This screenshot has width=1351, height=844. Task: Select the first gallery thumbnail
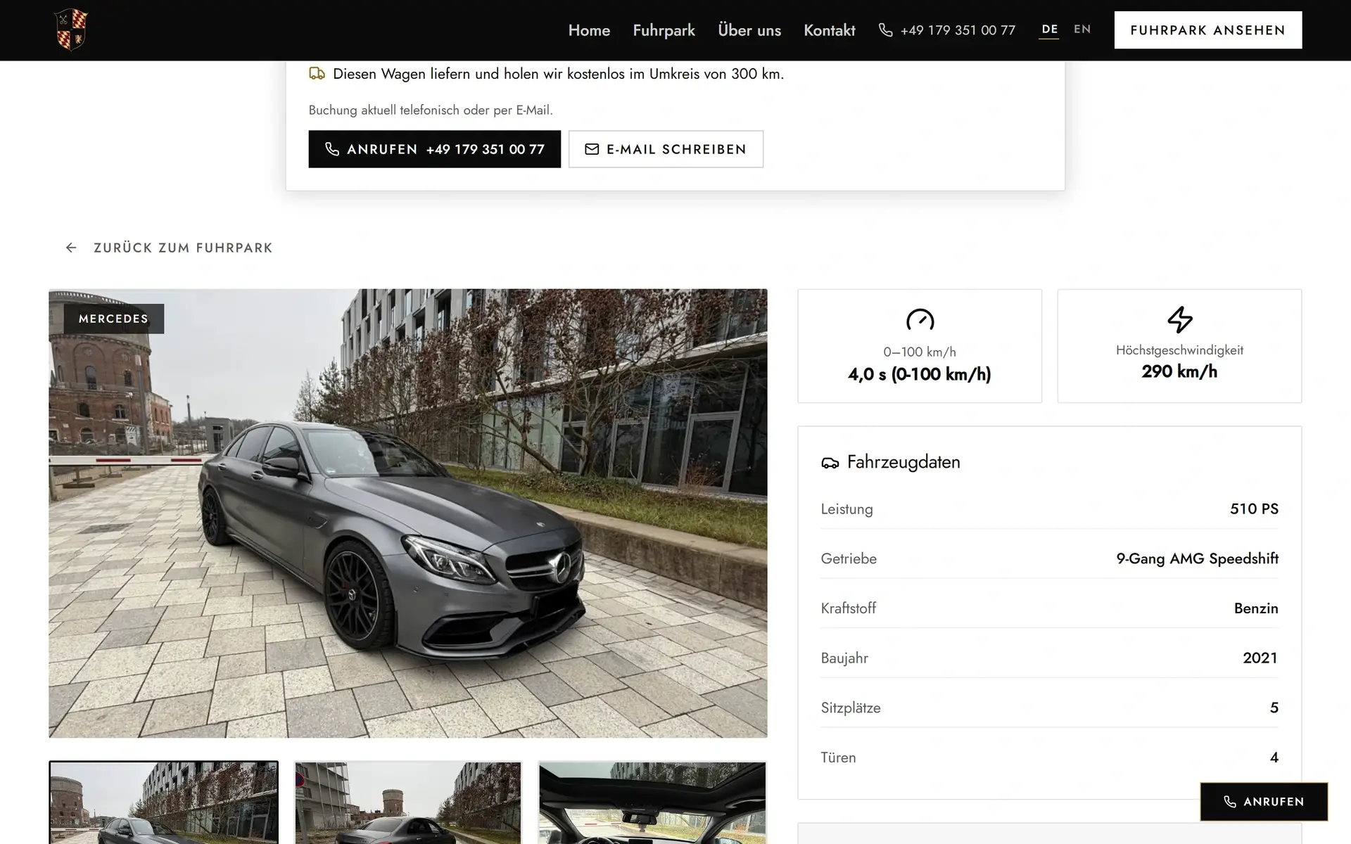[163, 803]
